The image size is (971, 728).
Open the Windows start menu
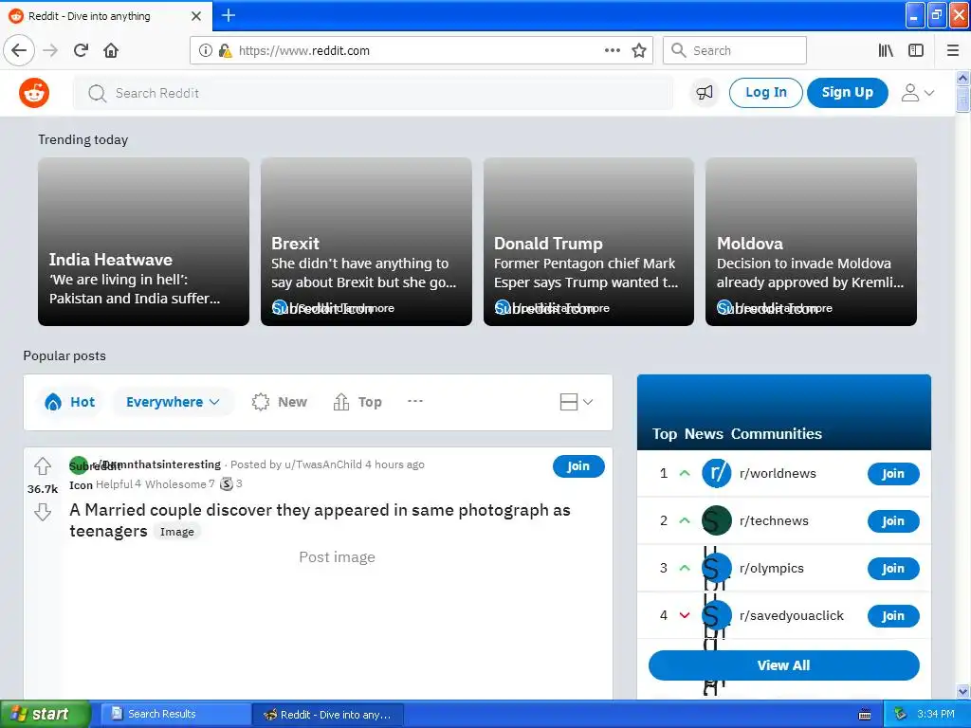[45, 715]
